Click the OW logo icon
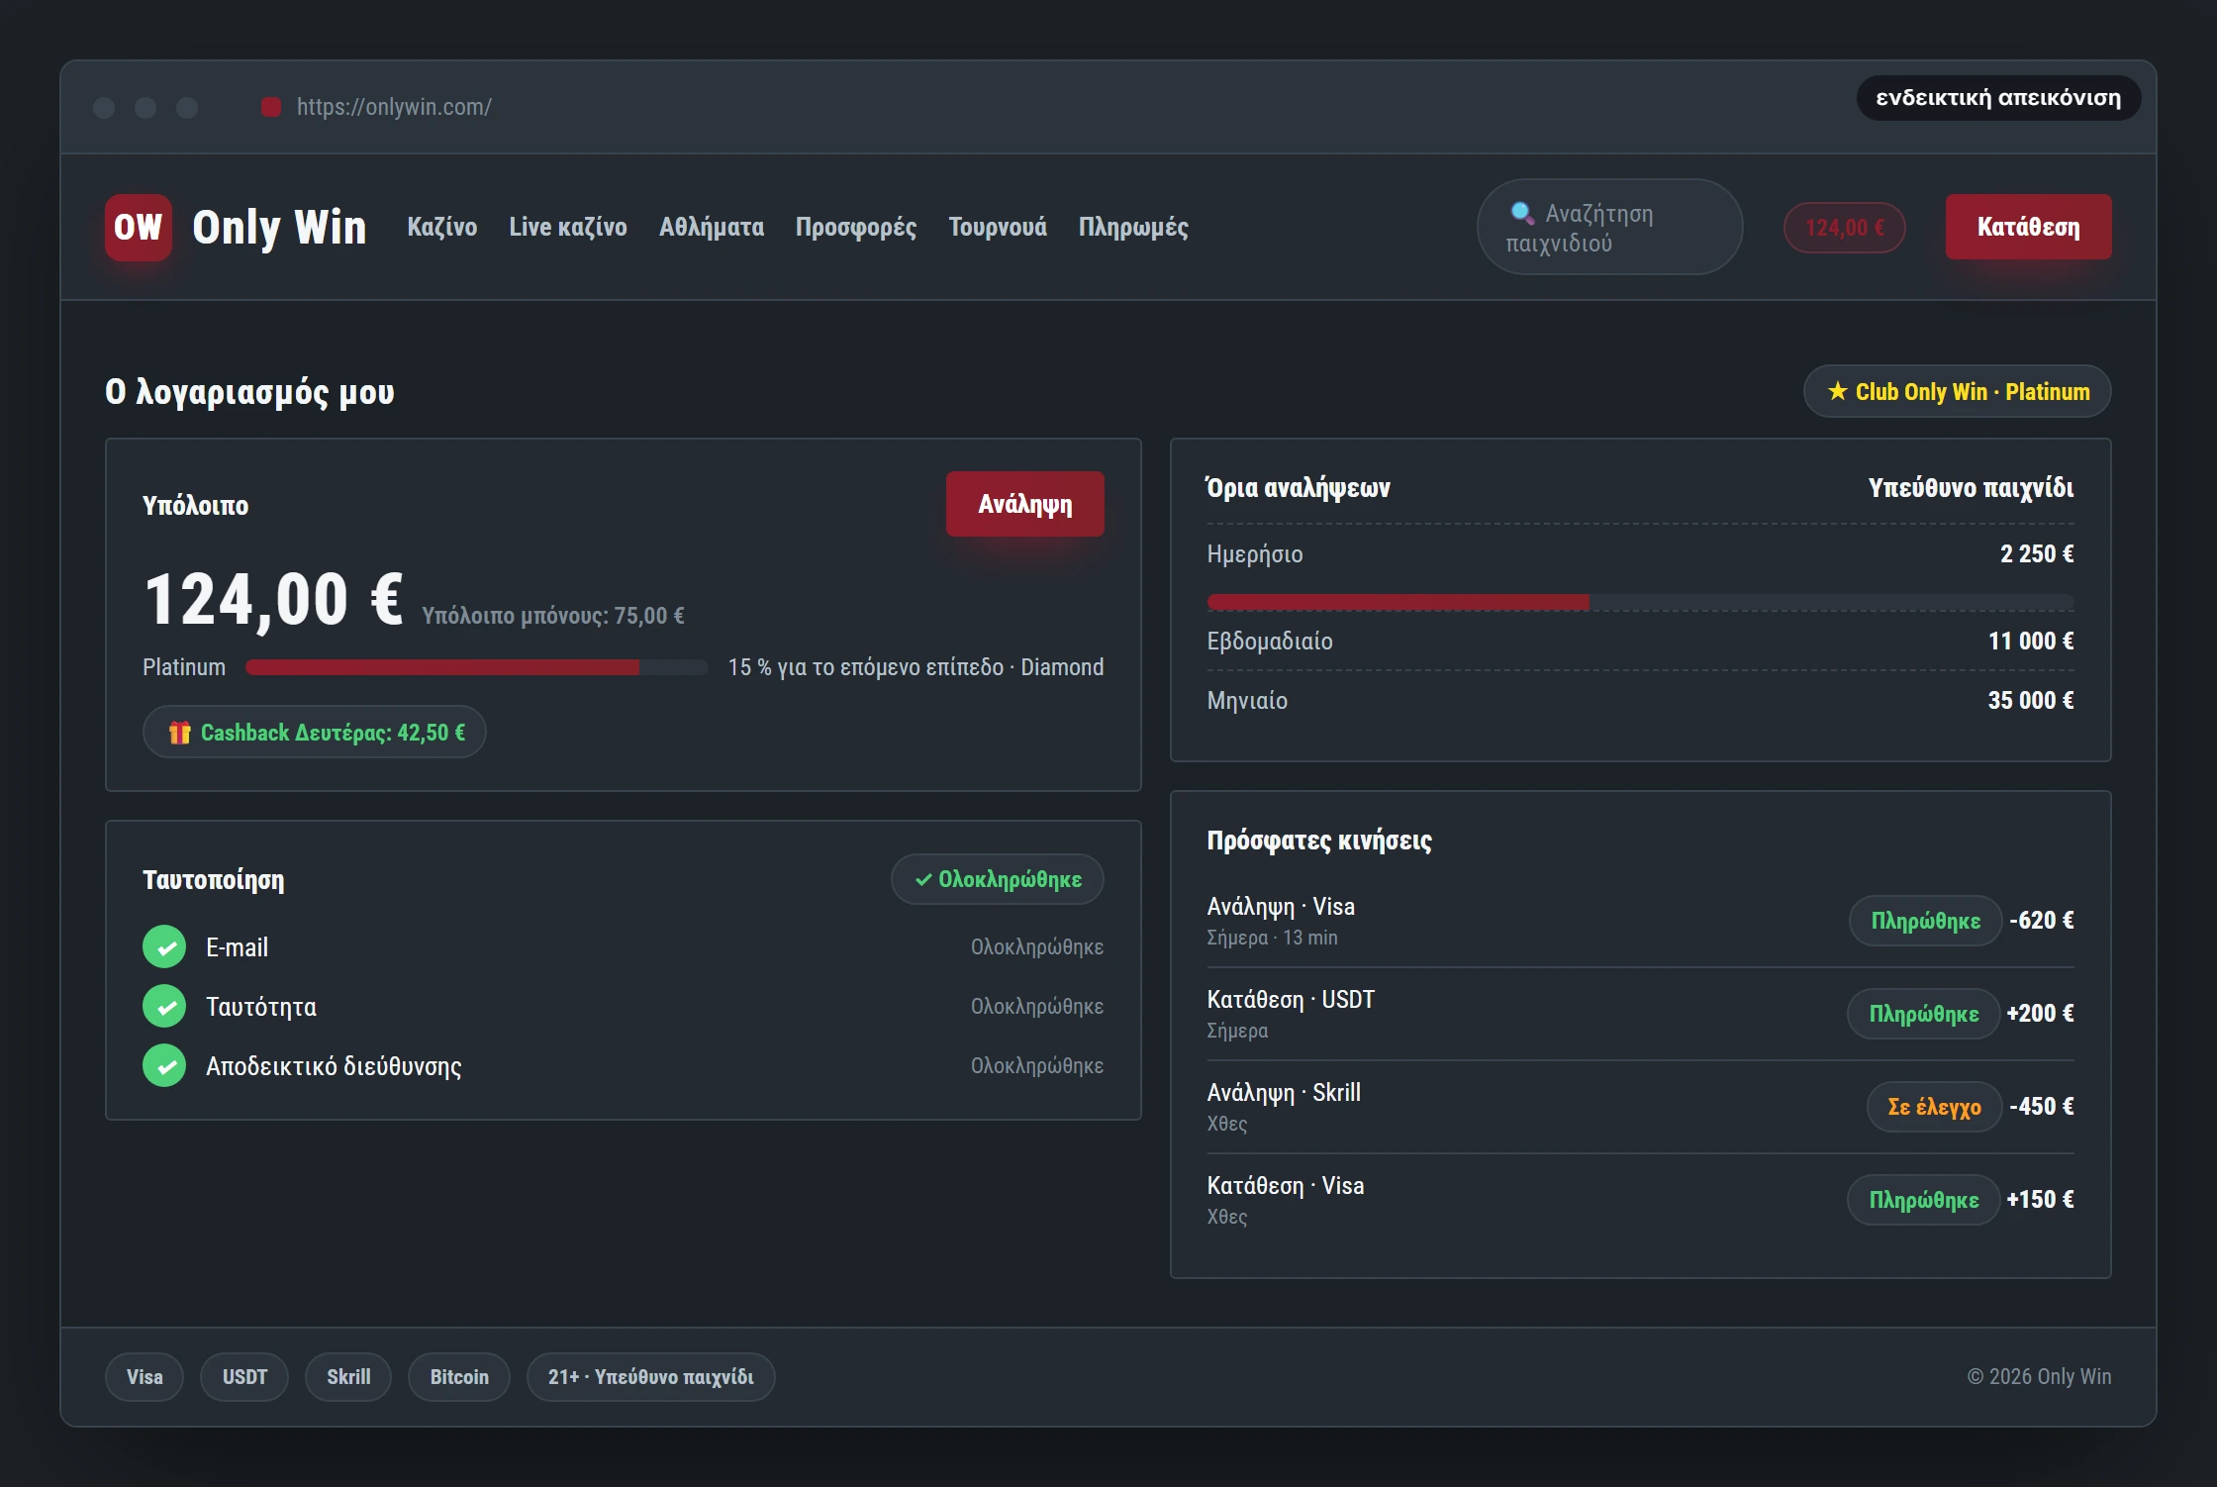 139,228
